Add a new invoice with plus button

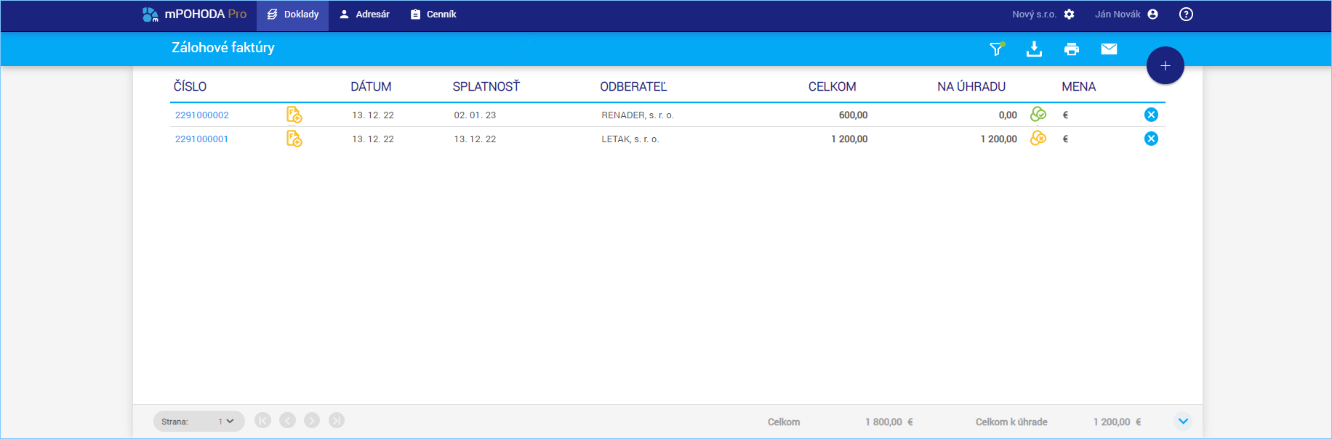pyautogui.click(x=1165, y=66)
